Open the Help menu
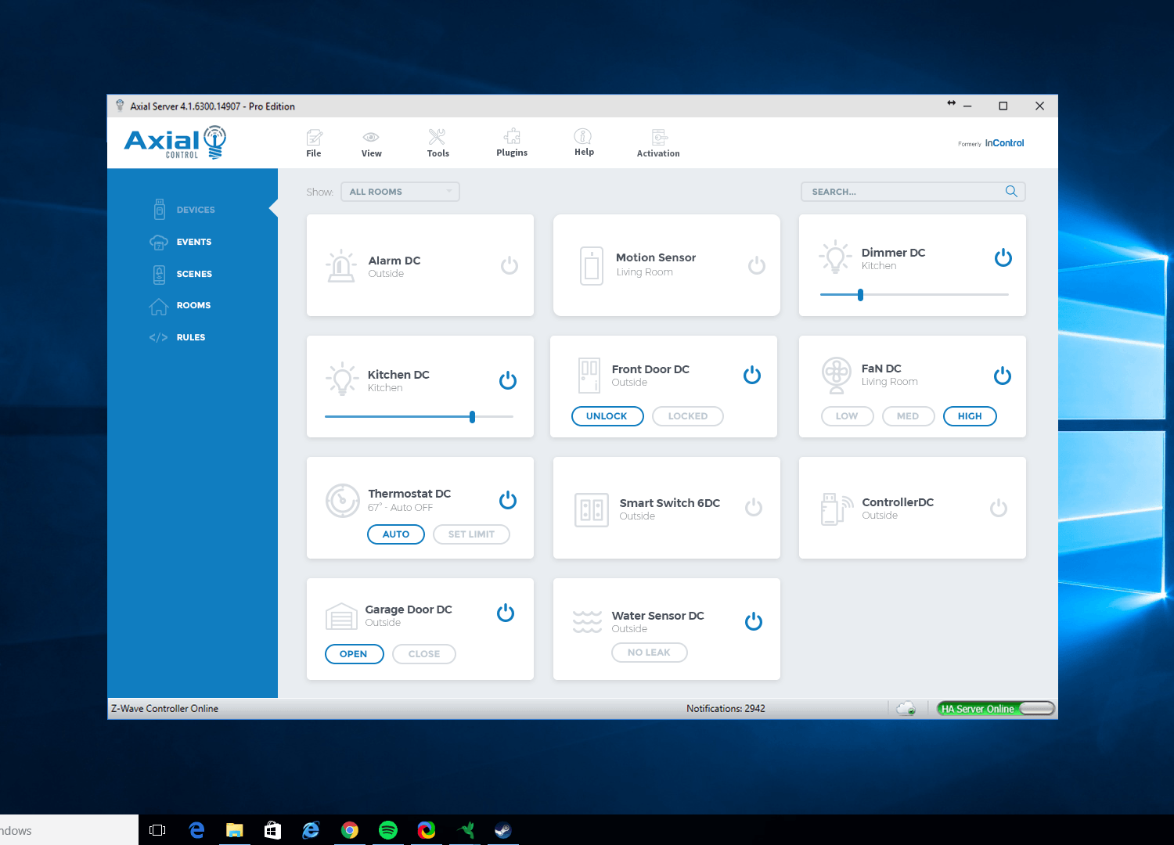The width and height of the screenshot is (1174, 845). click(x=584, y=142)
